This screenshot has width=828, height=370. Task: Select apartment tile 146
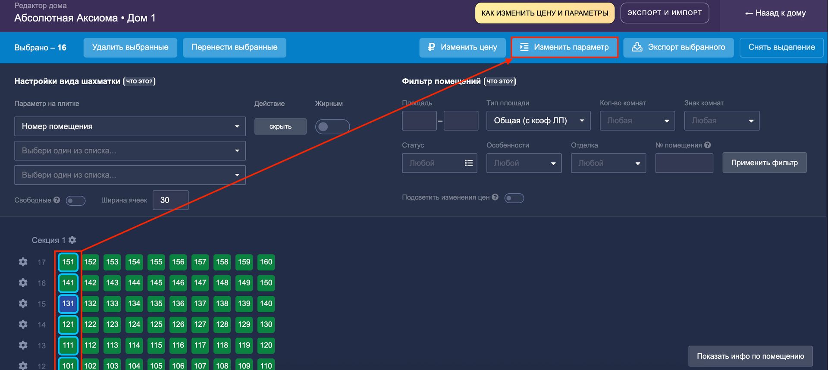point(178,282)
